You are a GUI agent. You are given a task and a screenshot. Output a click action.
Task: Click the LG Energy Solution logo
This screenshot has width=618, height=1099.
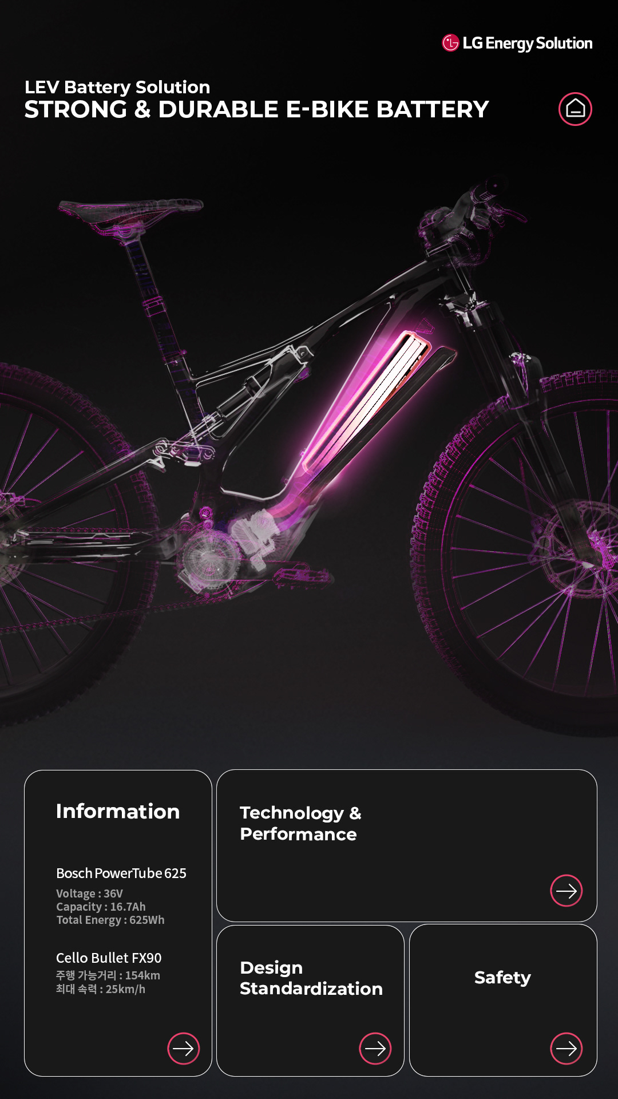pyautogui.click(x=517, y=43)
